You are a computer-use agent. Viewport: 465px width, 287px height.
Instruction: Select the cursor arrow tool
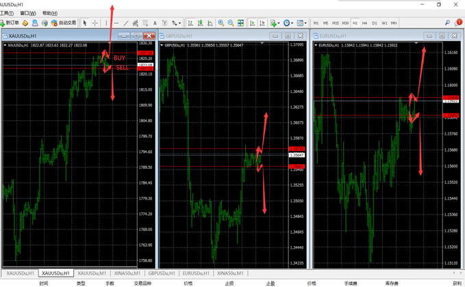click(85, 23)
